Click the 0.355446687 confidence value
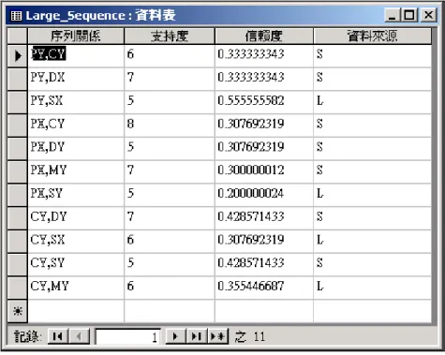 tap(264, 288)
